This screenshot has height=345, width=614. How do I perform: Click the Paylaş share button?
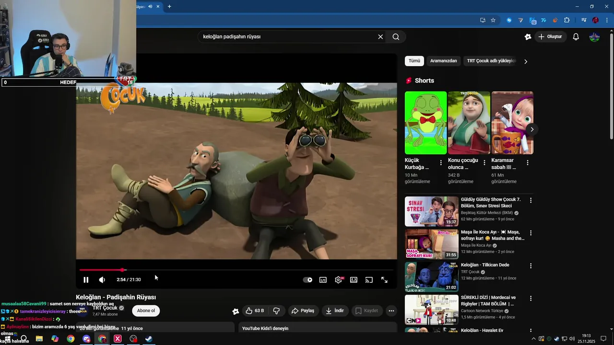[x=303, y=310]
